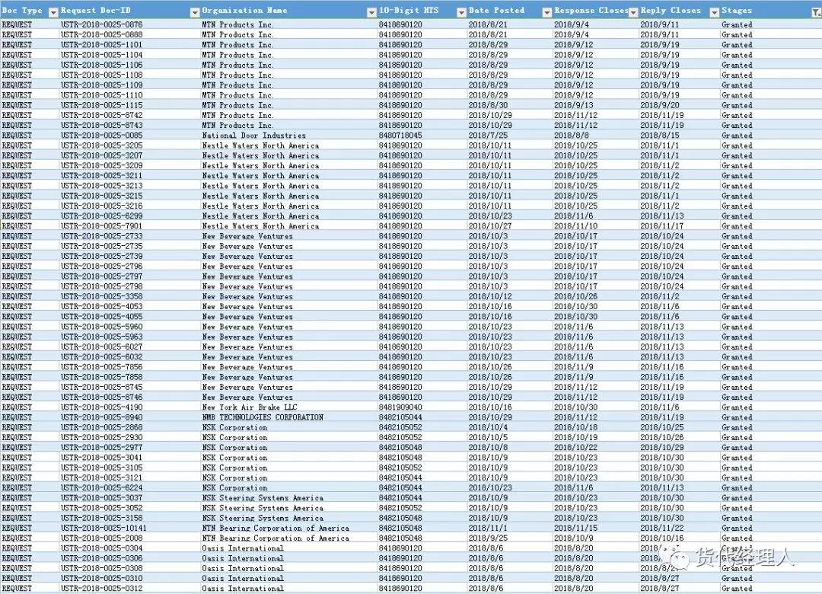Click response closes date 2018/8/8
The height and width of the screenshot is (594, 822).
(x=572, y=136)
